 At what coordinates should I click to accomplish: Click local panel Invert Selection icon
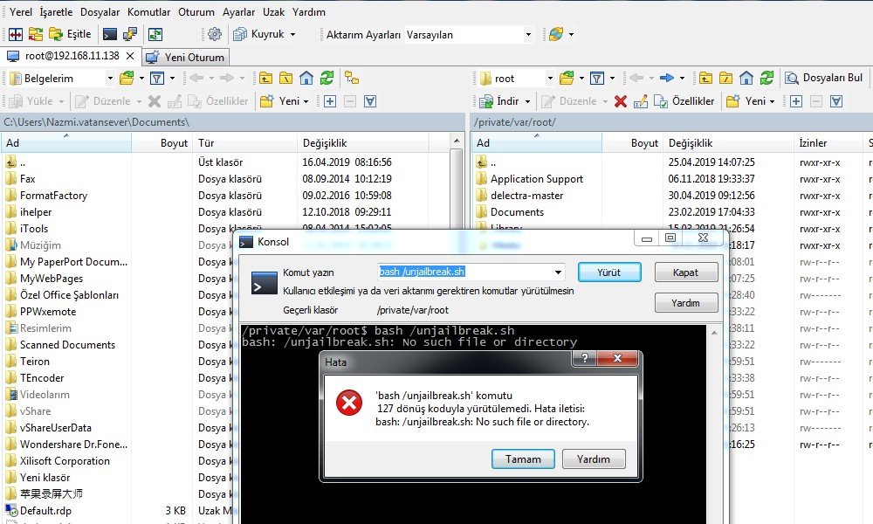coord(370,101)
